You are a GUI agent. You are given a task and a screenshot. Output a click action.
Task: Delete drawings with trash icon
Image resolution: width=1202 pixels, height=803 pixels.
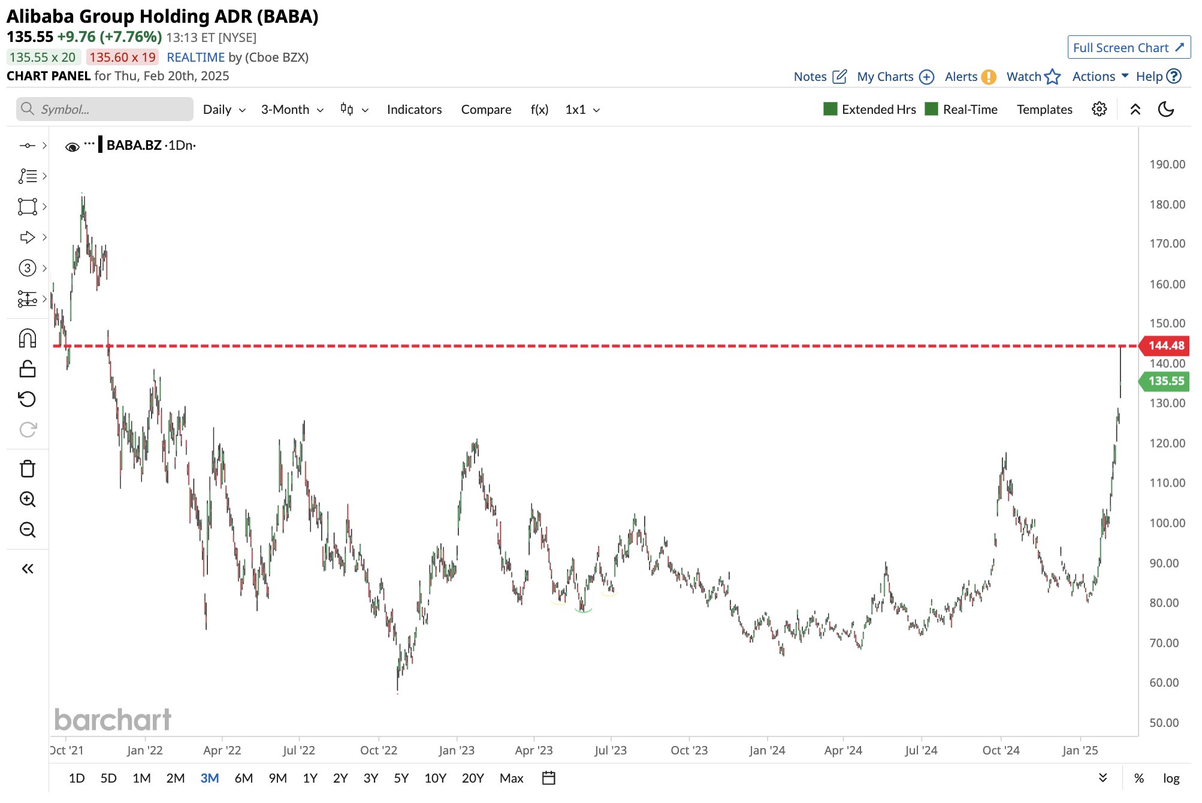pos(28,469)
